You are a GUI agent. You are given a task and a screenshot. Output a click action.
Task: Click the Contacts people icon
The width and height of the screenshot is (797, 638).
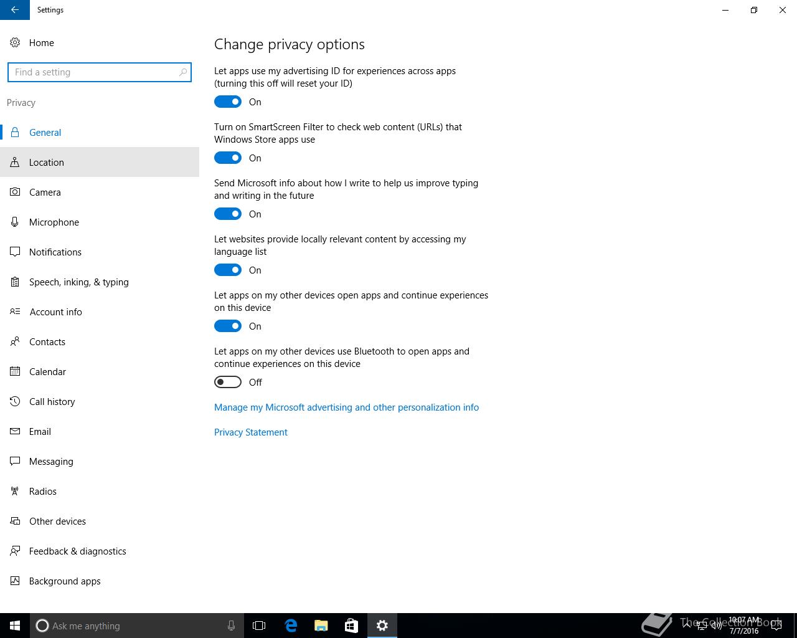pos(15,341)
